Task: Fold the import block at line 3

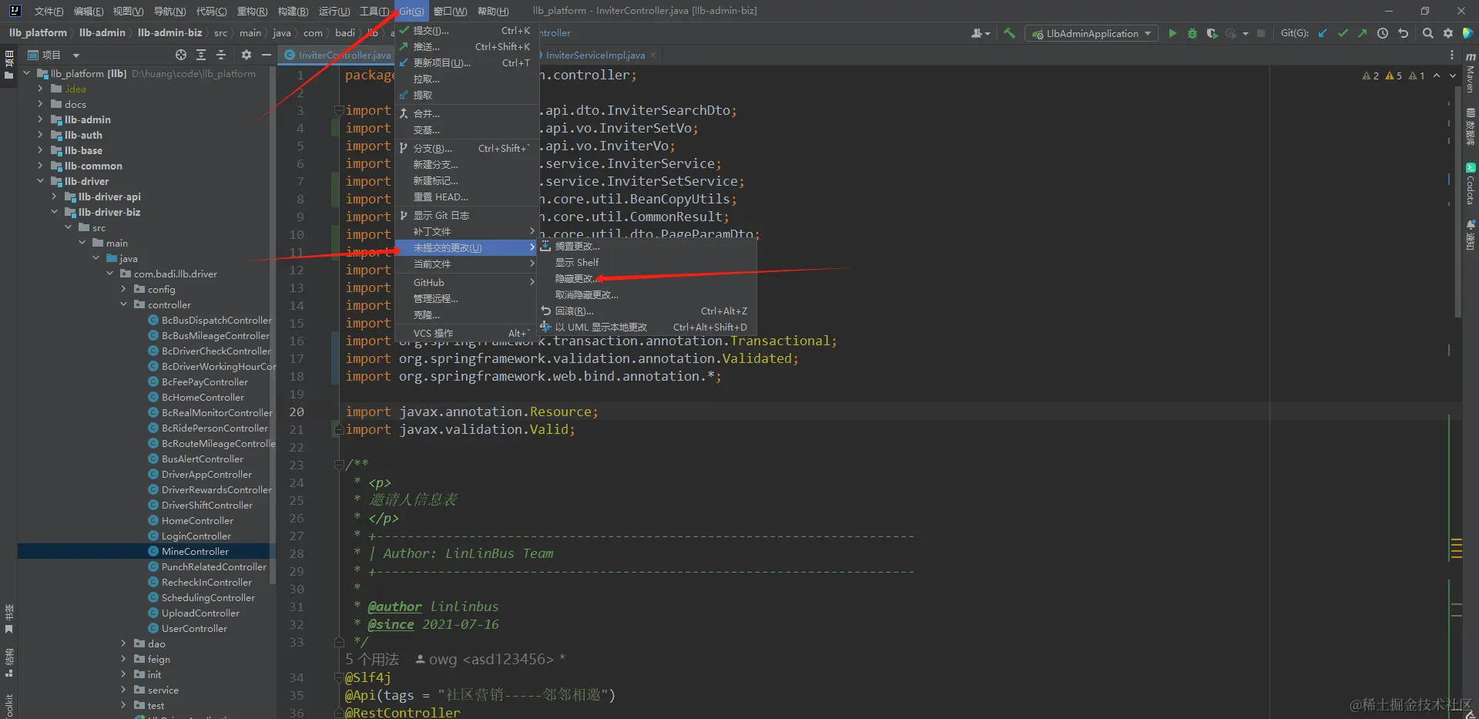Action: [338, 110]
